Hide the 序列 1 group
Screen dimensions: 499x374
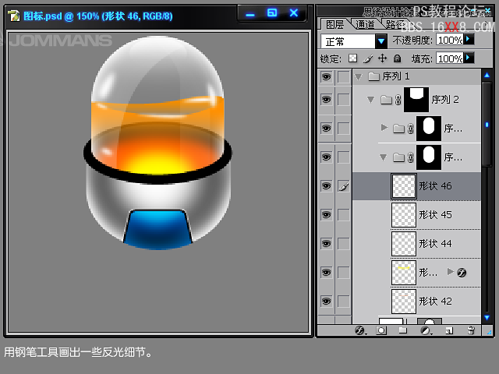click(326, 76)
